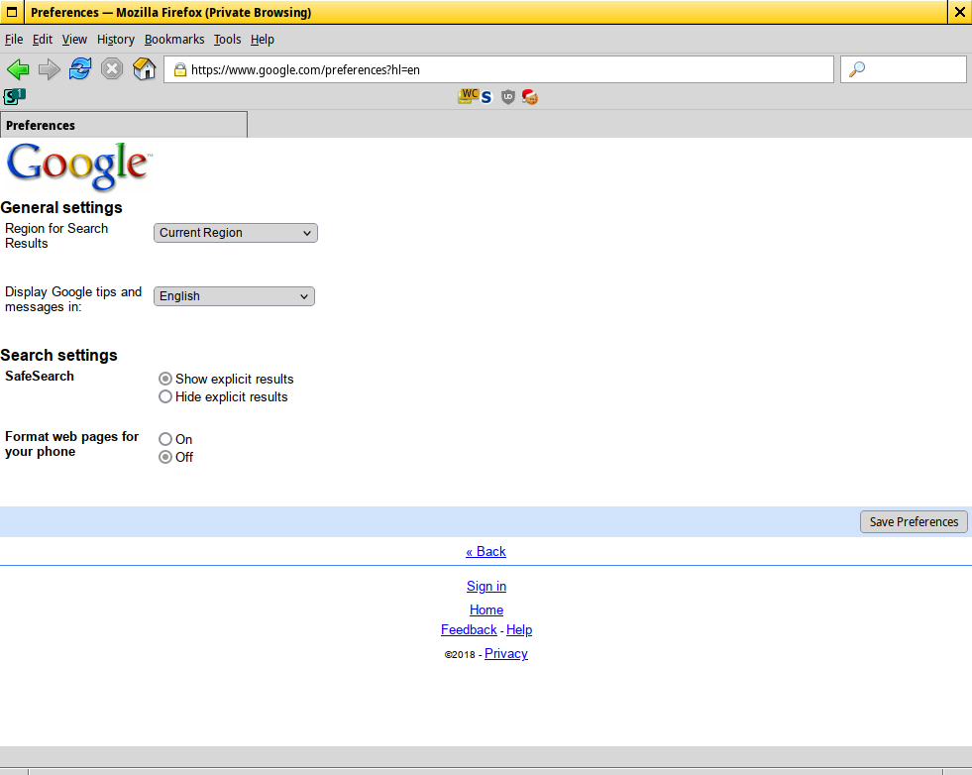Click Display Google tips and messages label
The height and width of the screenshot is (775, 972).
73,299
